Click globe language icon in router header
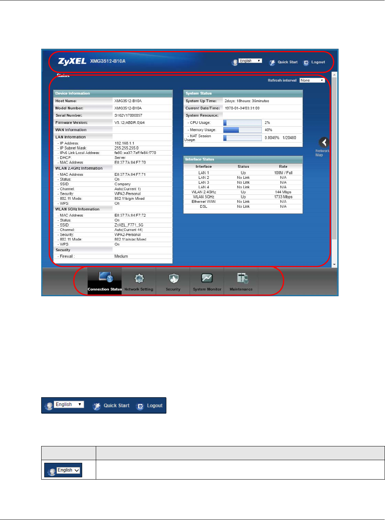385x520 pixels. coord(235,62)
